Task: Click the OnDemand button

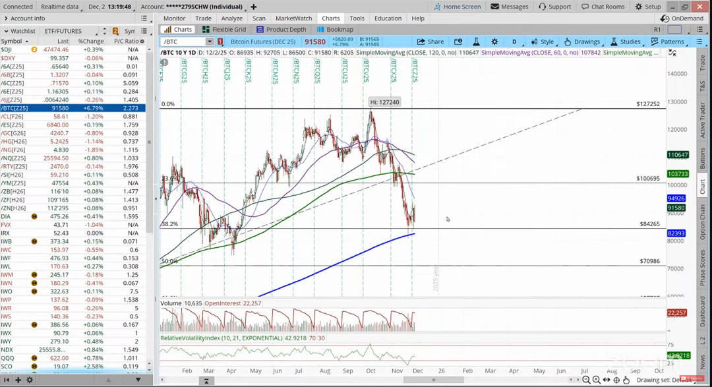Action: [x=682, y=18]
